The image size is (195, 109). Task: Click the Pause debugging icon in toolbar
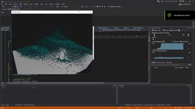click(x=62, y=7)
